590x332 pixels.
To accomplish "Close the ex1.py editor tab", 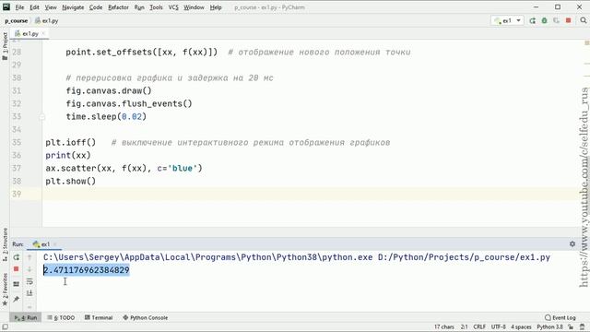I will point(43,33).
